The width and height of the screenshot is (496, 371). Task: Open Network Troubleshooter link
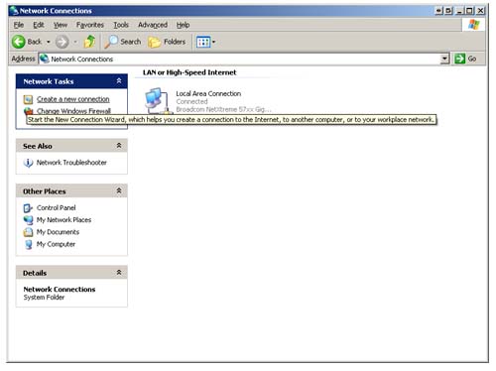[x=71, y=163]
